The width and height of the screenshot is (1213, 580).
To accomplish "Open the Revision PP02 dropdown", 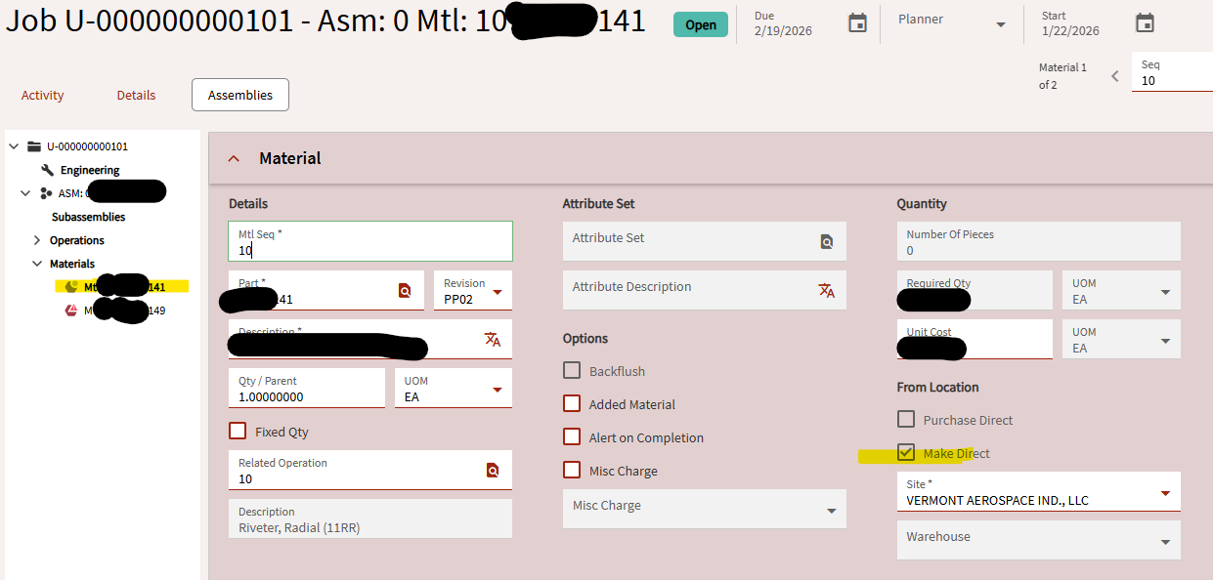I will [x=497, y=292].
